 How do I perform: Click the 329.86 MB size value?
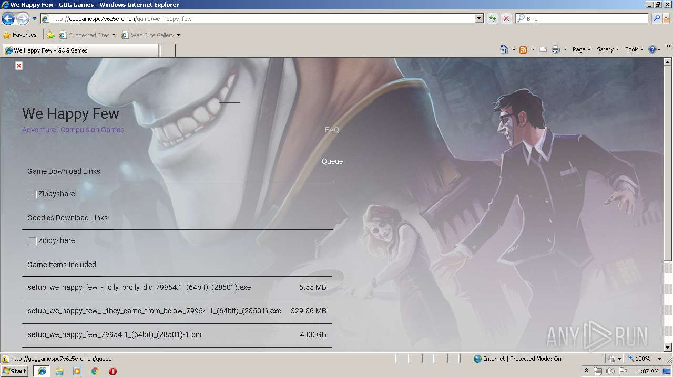[x=308, y=311]
